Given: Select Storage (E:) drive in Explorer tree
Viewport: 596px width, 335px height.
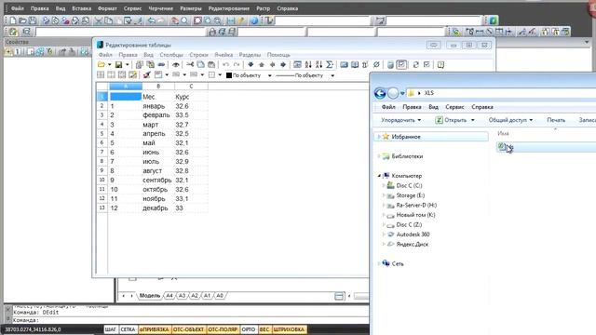Looking at the screenshot, I should point(410,195).
